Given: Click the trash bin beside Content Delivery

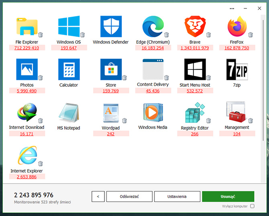Looking at the screenshot, I should [x=167, y=77].
